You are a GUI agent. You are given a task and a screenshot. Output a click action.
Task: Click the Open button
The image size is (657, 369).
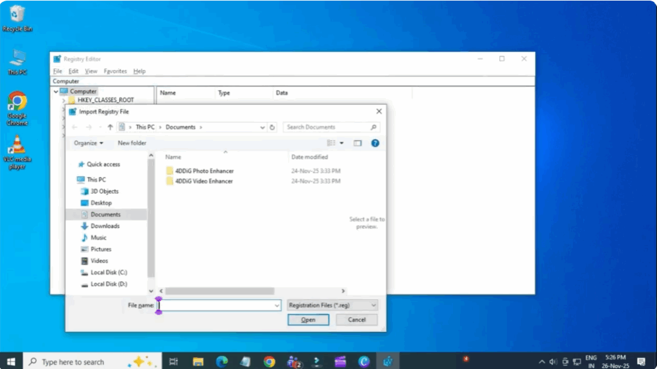tap(308, 319)
